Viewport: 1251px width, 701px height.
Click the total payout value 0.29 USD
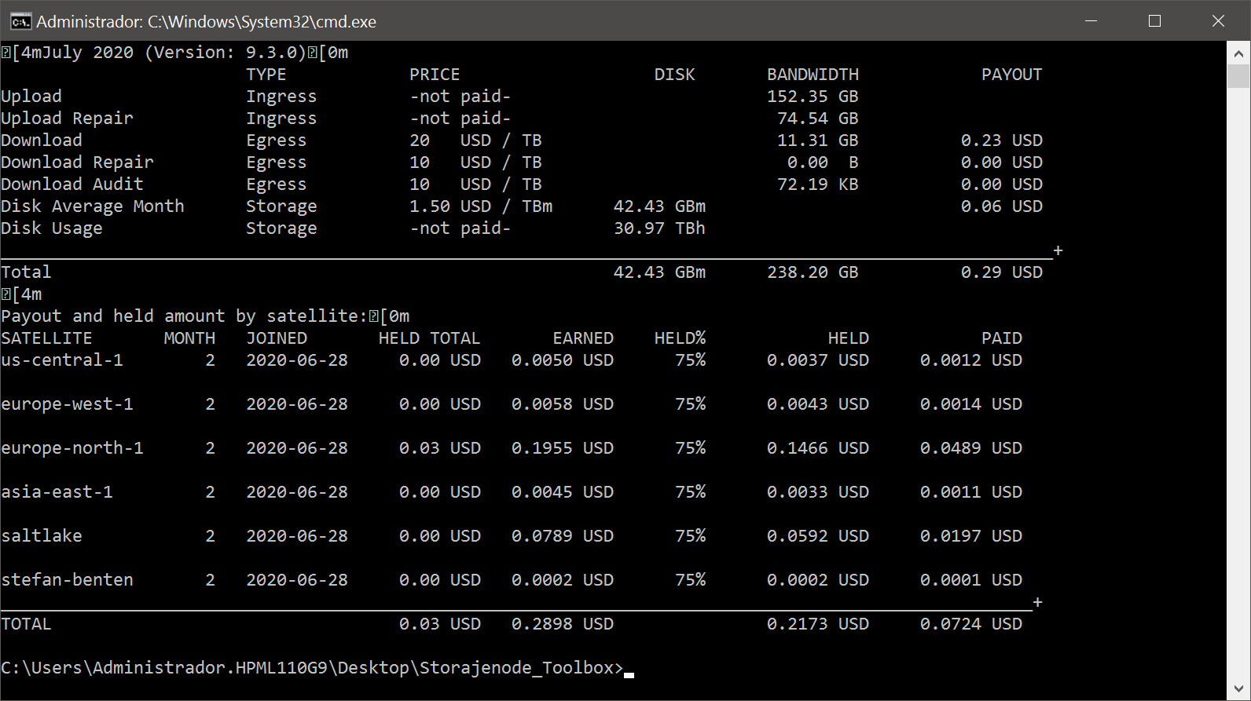pos(1001,272)
